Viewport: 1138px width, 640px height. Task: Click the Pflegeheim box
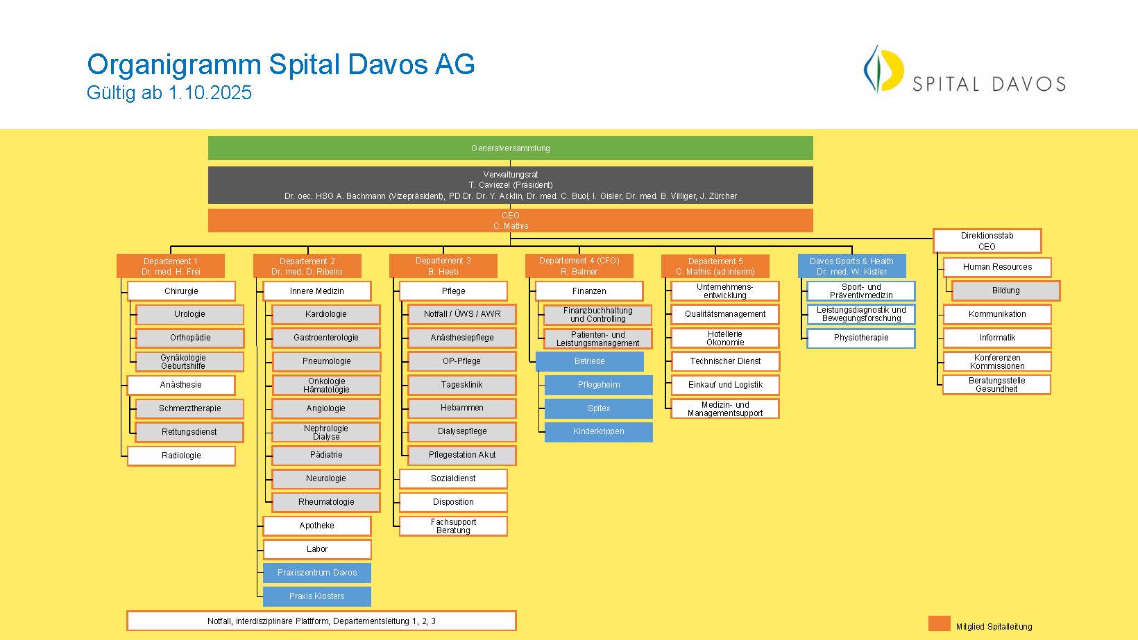pos(599,385)
